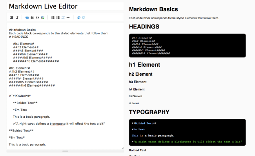Click the 'Markdown Basics' preview heading

[153, 9]
